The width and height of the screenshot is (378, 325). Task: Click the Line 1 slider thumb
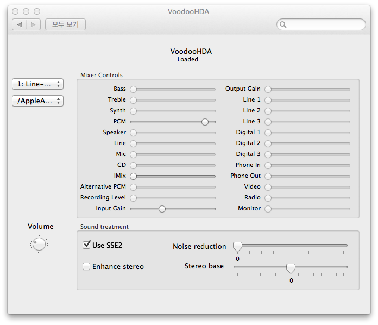coord(268,100)
